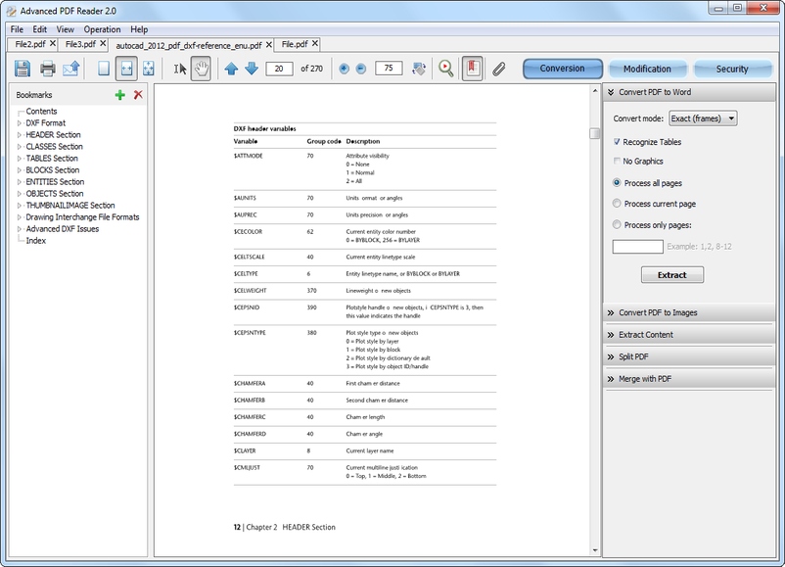Select the fit page view icon
785x567 pixels.
pyautogui.click(x=148, y=69)
